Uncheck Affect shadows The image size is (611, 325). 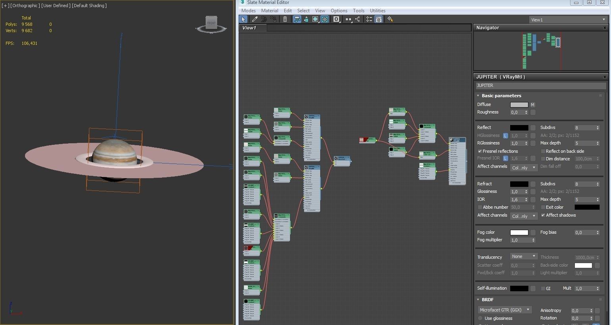[x=543, y=215]
